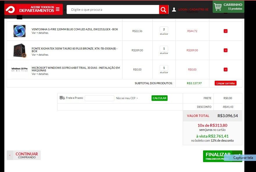
Task: Click the delivery truck icon
Action: 62,98
